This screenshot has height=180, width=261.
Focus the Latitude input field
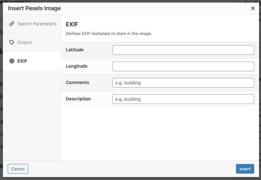coord(183,50)
